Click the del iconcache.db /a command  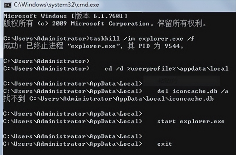193,91
